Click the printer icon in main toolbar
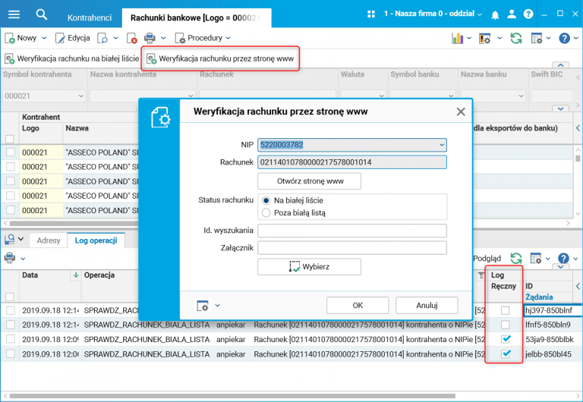This screenshot has width=583, height=402. [150, 38]
